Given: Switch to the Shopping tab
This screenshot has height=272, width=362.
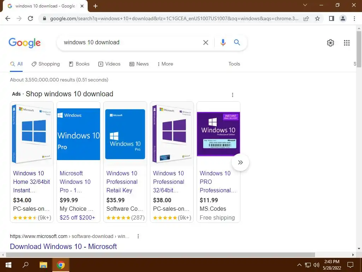Looking at the screenshot, I should [46, 64].
